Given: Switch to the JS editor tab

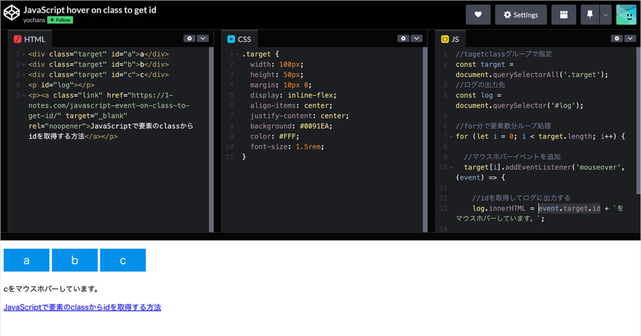Looking at the screenshot, I should (x=454, y=38).
